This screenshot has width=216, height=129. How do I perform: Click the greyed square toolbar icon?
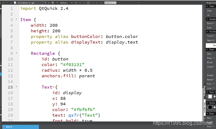coord(84,3)
